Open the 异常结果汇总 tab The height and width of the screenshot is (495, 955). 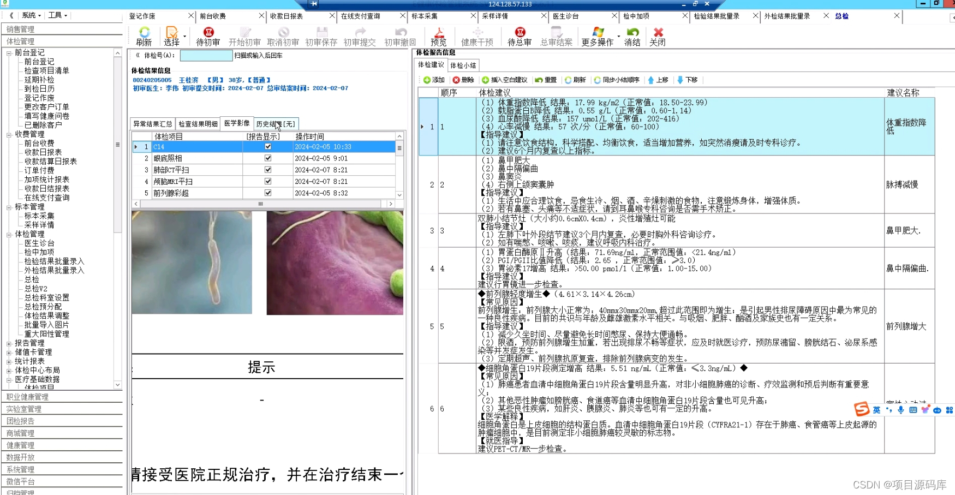click(153, 124)
